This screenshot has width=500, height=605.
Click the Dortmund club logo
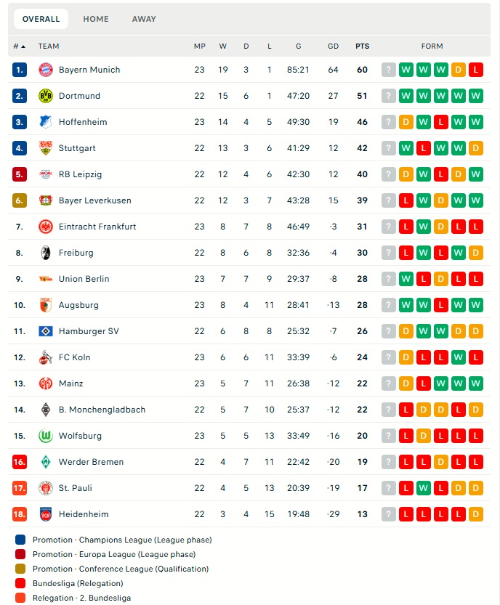click(x=46, y=96)
